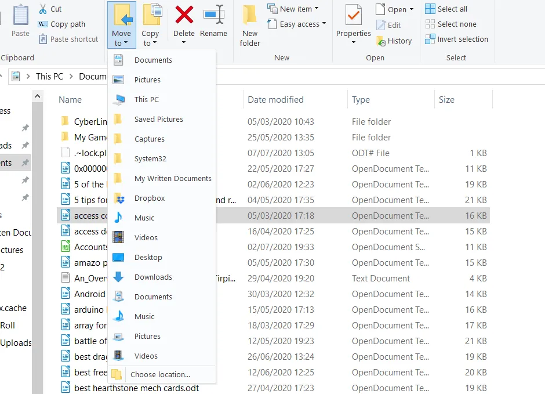Click This PC in the address bar
The height and width of the screenshot is (394, 545).
(x=49, y=77)
